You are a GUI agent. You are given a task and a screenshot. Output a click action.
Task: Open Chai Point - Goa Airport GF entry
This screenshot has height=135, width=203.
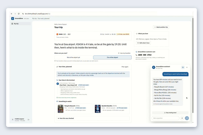pyautogui.click(x=68, y=85)
